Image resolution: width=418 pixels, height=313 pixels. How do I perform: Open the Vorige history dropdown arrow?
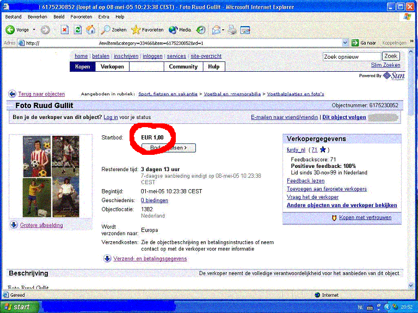34,30
